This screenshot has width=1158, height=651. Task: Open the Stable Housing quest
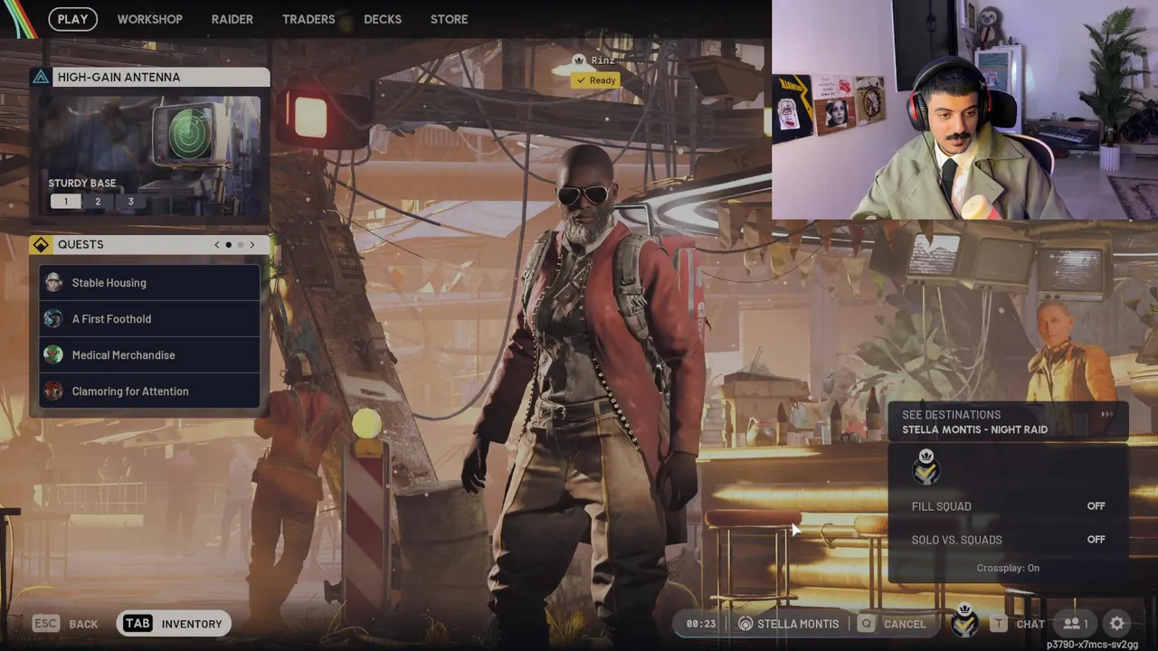[x=150, y=283]
